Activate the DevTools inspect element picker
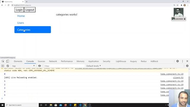This screenshot has width=190, height=107. (x=3, y=61)
